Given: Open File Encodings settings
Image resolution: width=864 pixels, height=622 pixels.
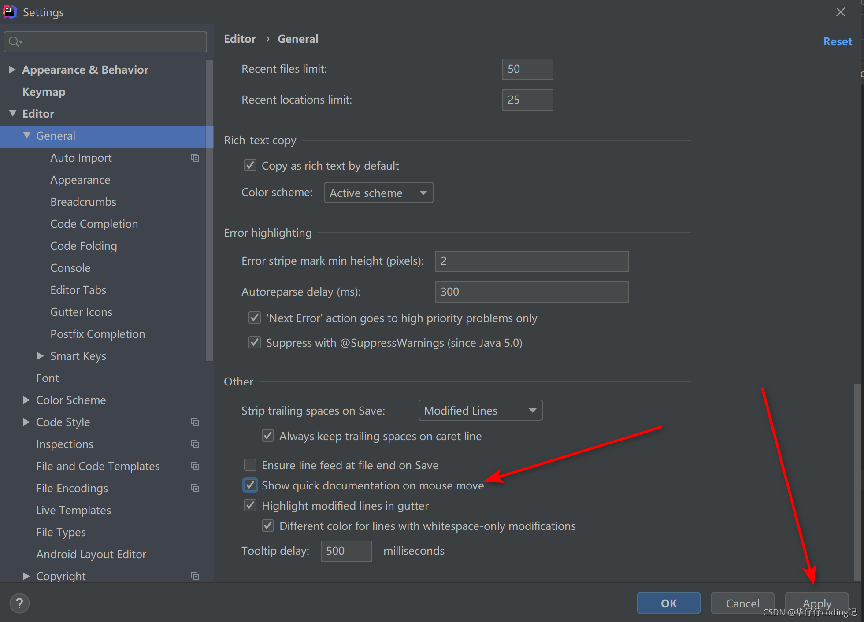Looking at the screenshot, I should pos(72,488).
